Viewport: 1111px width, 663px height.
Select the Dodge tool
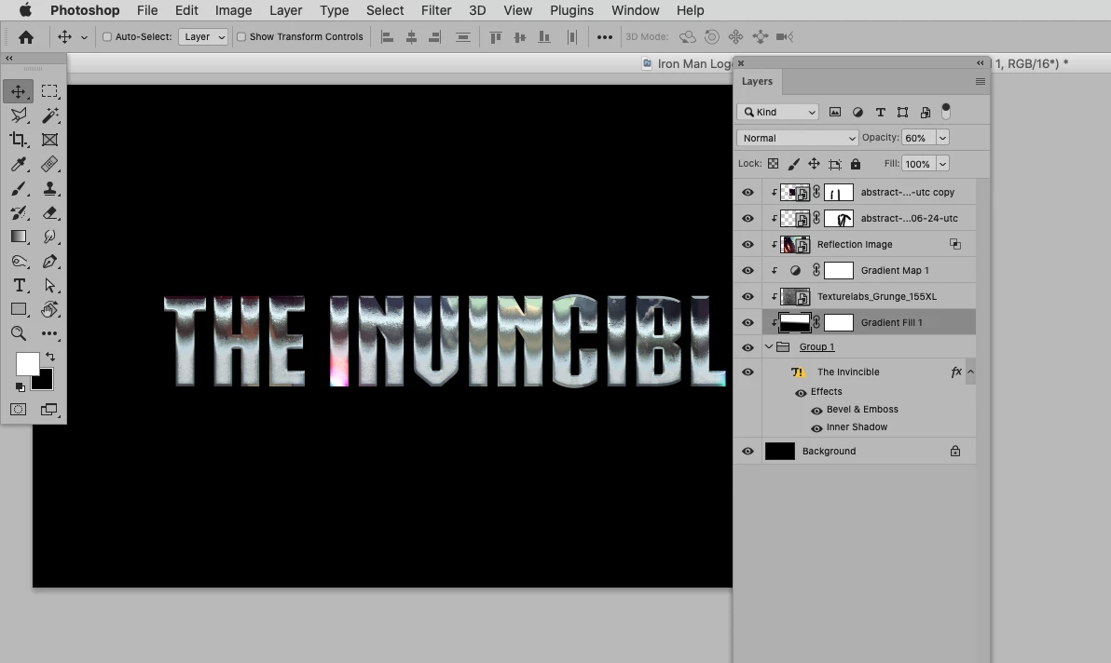point(19,261)
